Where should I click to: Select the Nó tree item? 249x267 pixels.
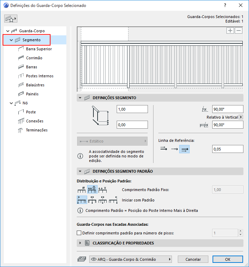pyautogui.click(x=25, y=103)
